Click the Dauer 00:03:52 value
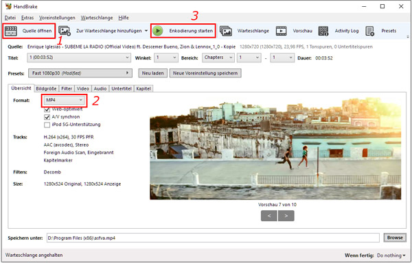 [x=323, y=58]
